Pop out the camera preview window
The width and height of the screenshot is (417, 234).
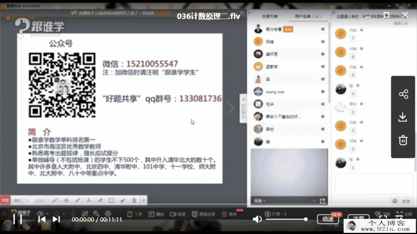pos(322,201)
